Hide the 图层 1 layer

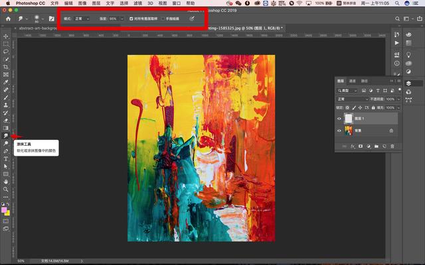click(339, 119)
